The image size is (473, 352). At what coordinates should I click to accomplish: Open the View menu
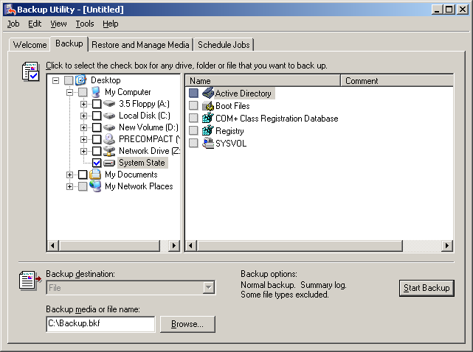(58, 24)
